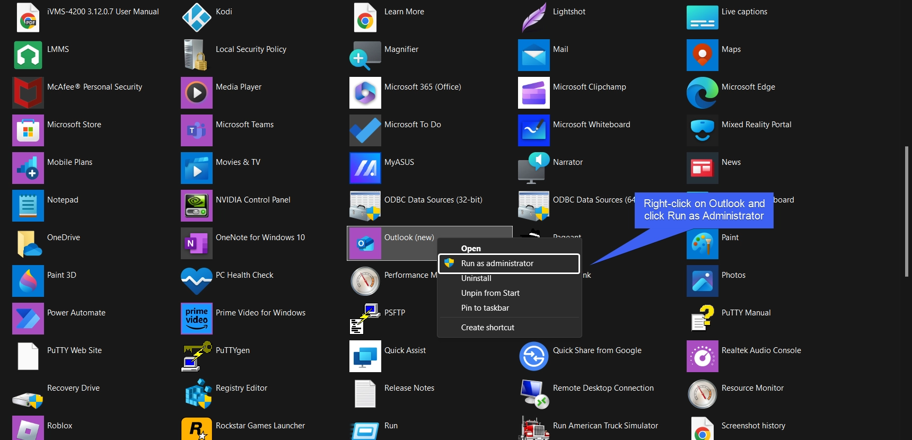Open the Live captions icon

[x=703, y=17]
